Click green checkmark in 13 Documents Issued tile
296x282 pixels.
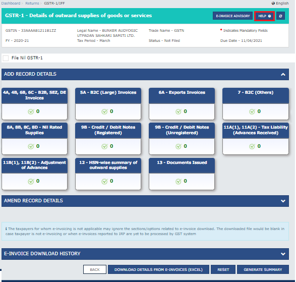click(x=179, y=181)
